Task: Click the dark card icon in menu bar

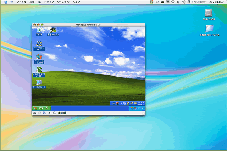Action: click(162, 2)
